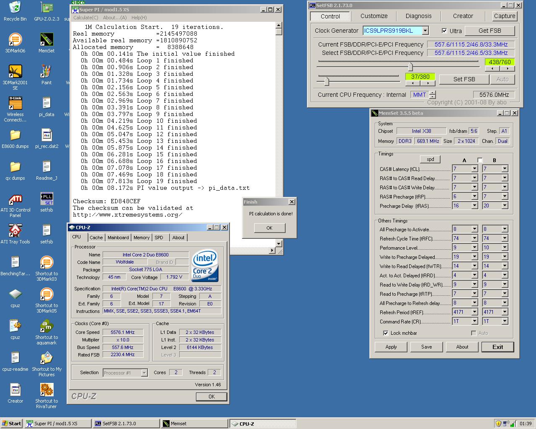
Task: Toggle the Ultra checkbox in SetFSB
Action: [x=444, y=31]
